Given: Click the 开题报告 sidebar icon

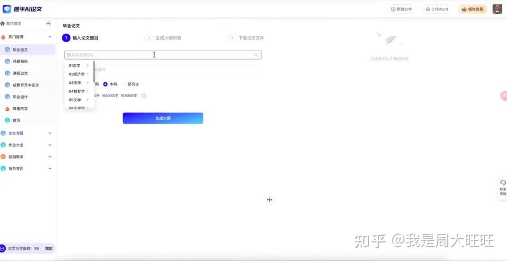Looking at the screenshot, I should click(7, 61).
